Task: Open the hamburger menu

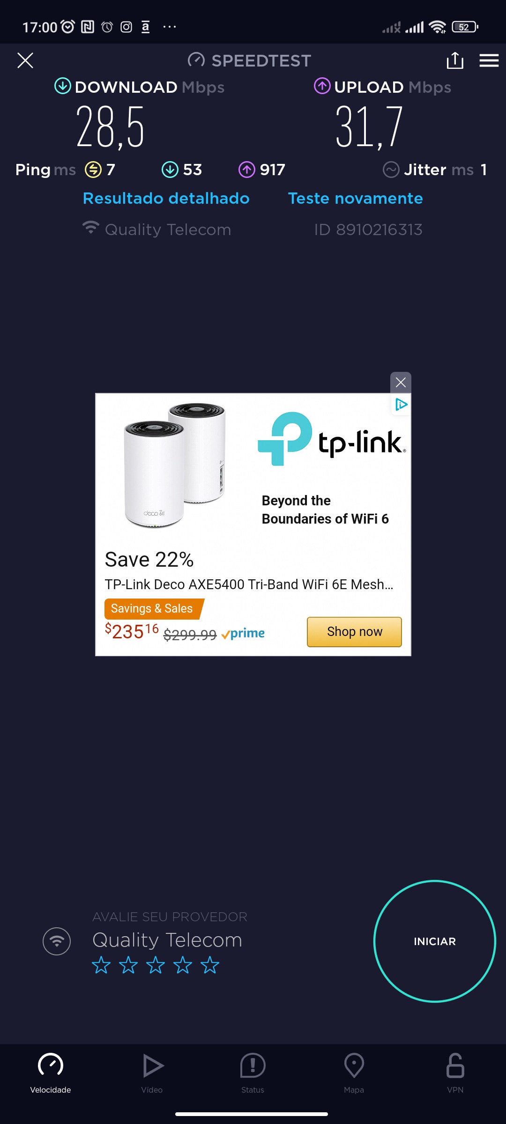Action: click(x=489, y=60)
